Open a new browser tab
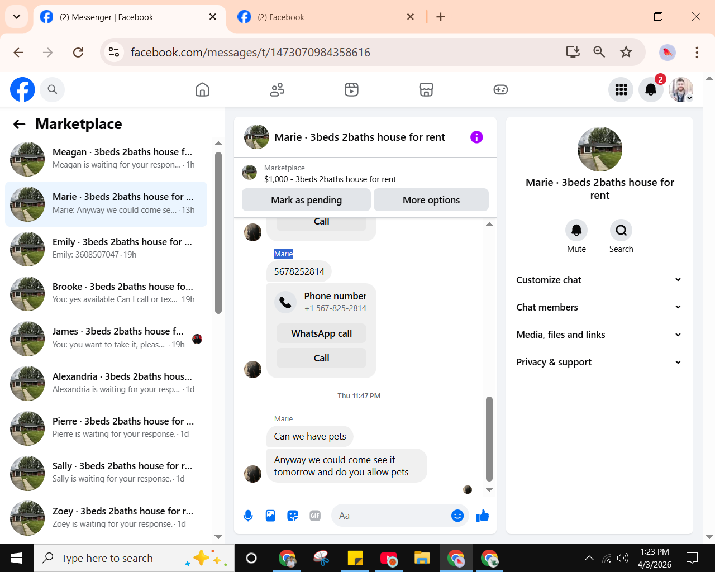The height and width of the screenshot is (572, 715). (441, 17)
